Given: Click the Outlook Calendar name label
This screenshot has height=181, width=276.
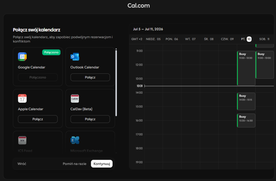Looking at the screenshot, I should point(85,67).
